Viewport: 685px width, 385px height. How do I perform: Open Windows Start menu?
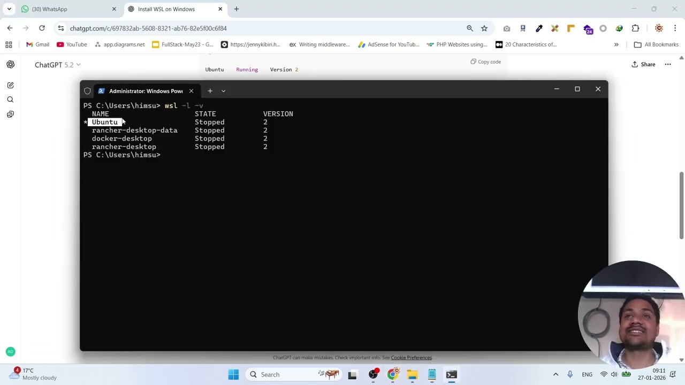(233, 375)
